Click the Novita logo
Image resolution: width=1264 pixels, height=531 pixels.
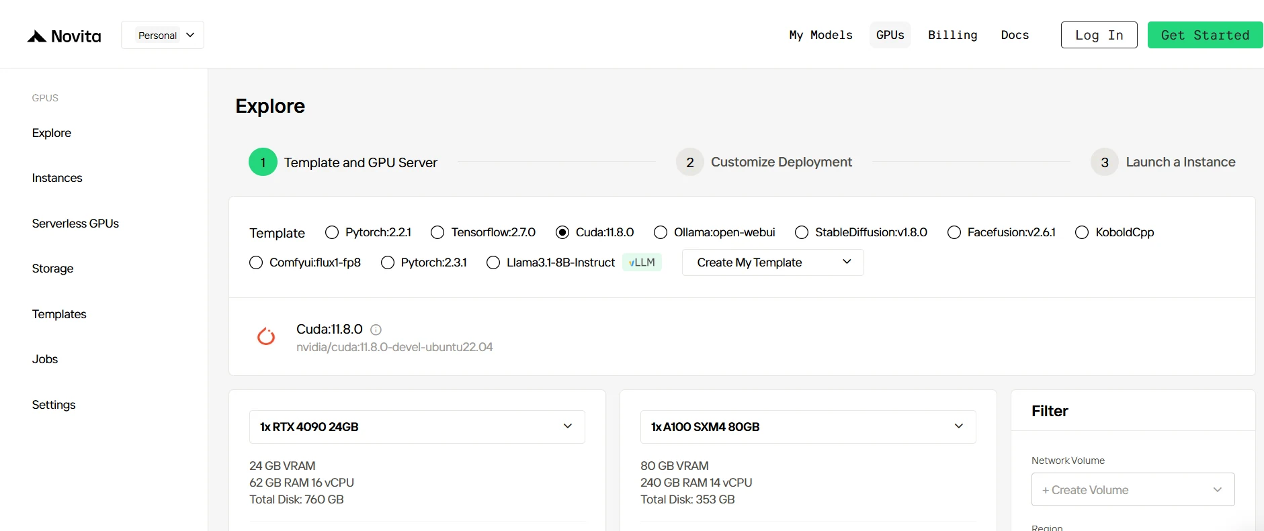(64, 36)
